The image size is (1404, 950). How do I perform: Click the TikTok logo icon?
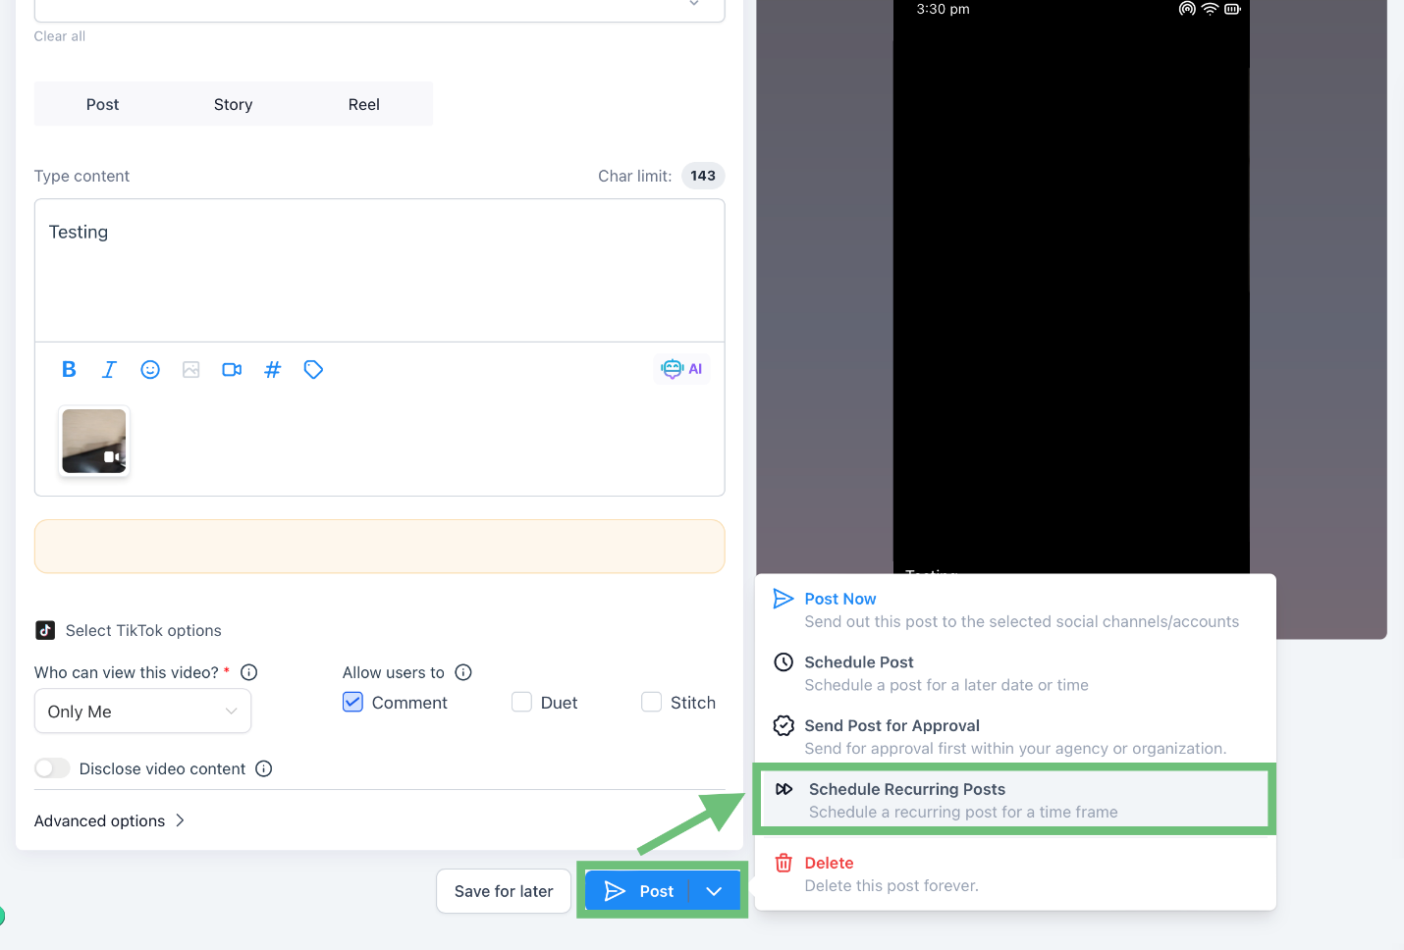[x=45, y=630]
